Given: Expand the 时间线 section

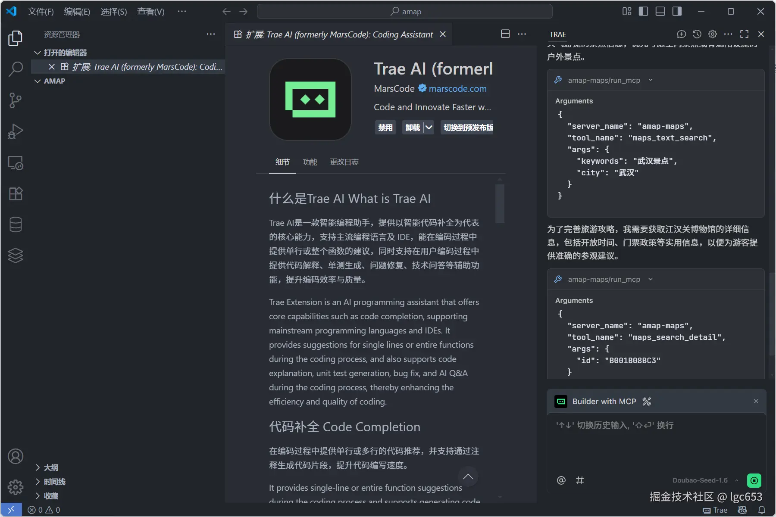Looking at the screenshot, I should (38, 482).
